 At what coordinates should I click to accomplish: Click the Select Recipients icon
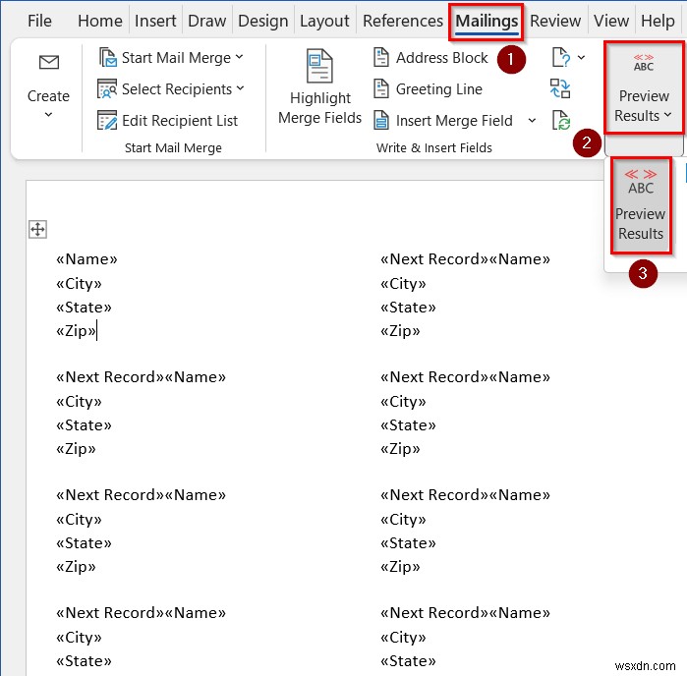[x=107, y=88]
